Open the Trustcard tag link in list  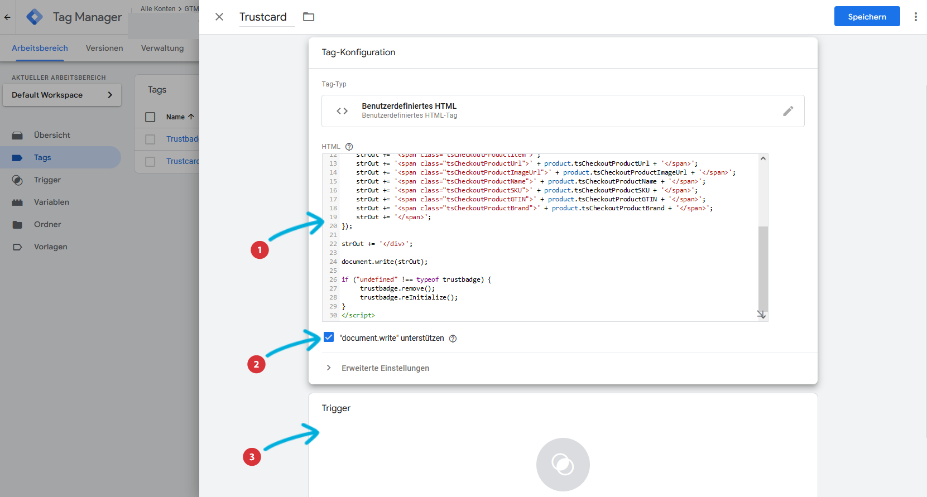click(182, 161)
